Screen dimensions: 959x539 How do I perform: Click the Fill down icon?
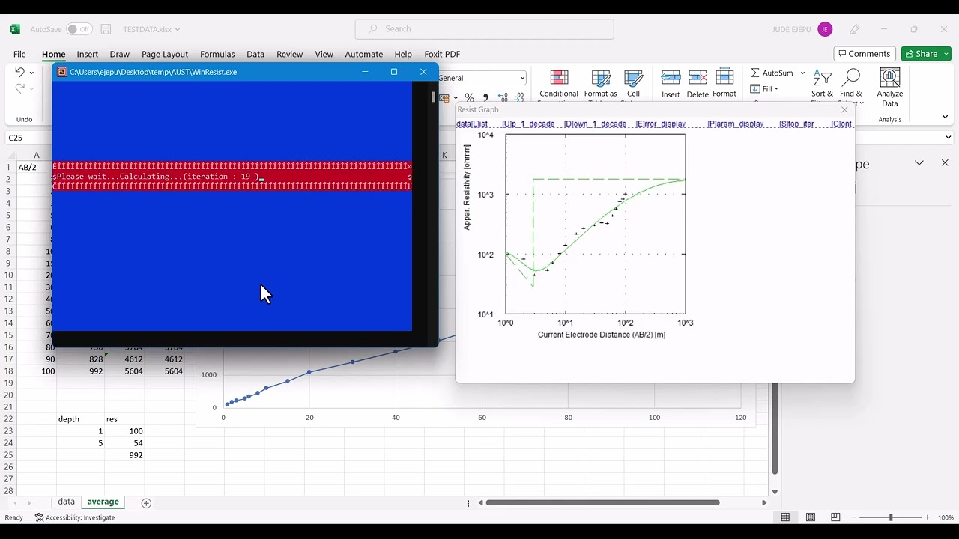[x=756, y=89]
